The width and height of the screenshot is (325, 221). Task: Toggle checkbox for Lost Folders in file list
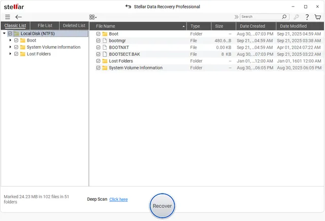pyautogui.click(x=98, y=61)
